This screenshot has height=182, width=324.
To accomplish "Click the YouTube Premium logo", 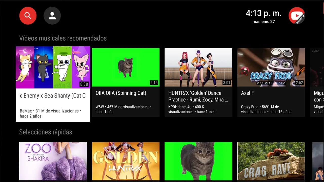I will [x=297, y=16].
